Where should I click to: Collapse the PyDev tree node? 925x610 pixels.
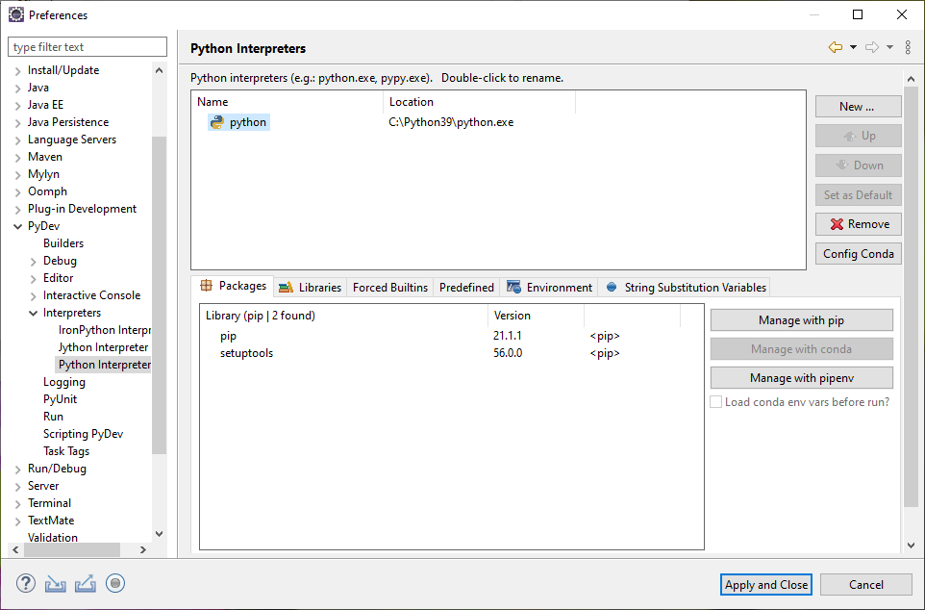pos(19,225)
